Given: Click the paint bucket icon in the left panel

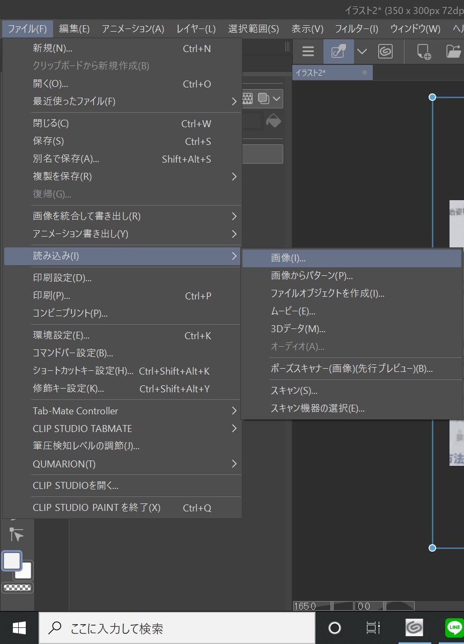Looking at the screenshot, I should [x=274, y=121].
